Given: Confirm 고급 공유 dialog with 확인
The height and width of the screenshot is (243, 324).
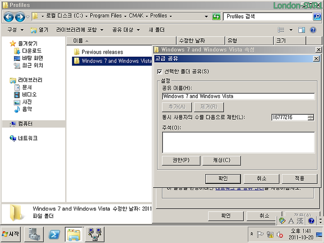Looking at the screenshot, I should click(223, 179).
